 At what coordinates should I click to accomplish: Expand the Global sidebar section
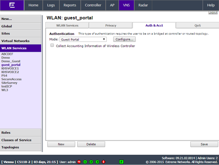[x=21, y=26]
